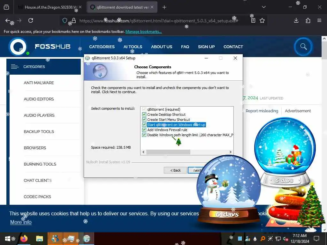Open the Windows Start menu
327x245 pixels.
(8, 239)
